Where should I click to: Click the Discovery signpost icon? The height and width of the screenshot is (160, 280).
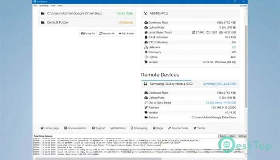point(146,52)
